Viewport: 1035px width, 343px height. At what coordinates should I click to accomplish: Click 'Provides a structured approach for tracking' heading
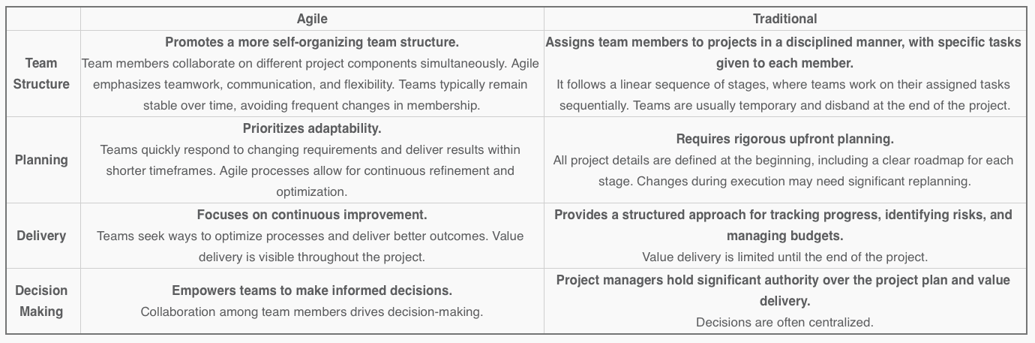click(783, 224)
